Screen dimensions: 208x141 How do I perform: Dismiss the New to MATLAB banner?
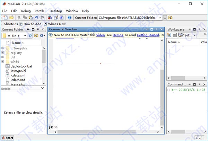tap(163, 35)
